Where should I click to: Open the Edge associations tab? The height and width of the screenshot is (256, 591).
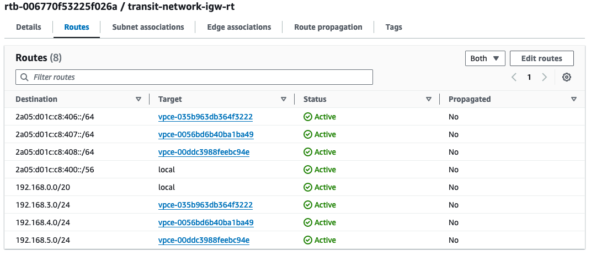tap(239, 27)
